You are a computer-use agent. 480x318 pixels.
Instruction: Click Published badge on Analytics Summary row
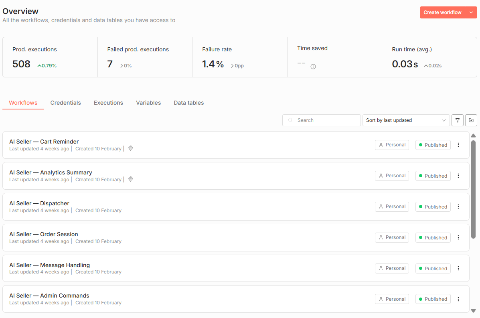pos(433,176)
